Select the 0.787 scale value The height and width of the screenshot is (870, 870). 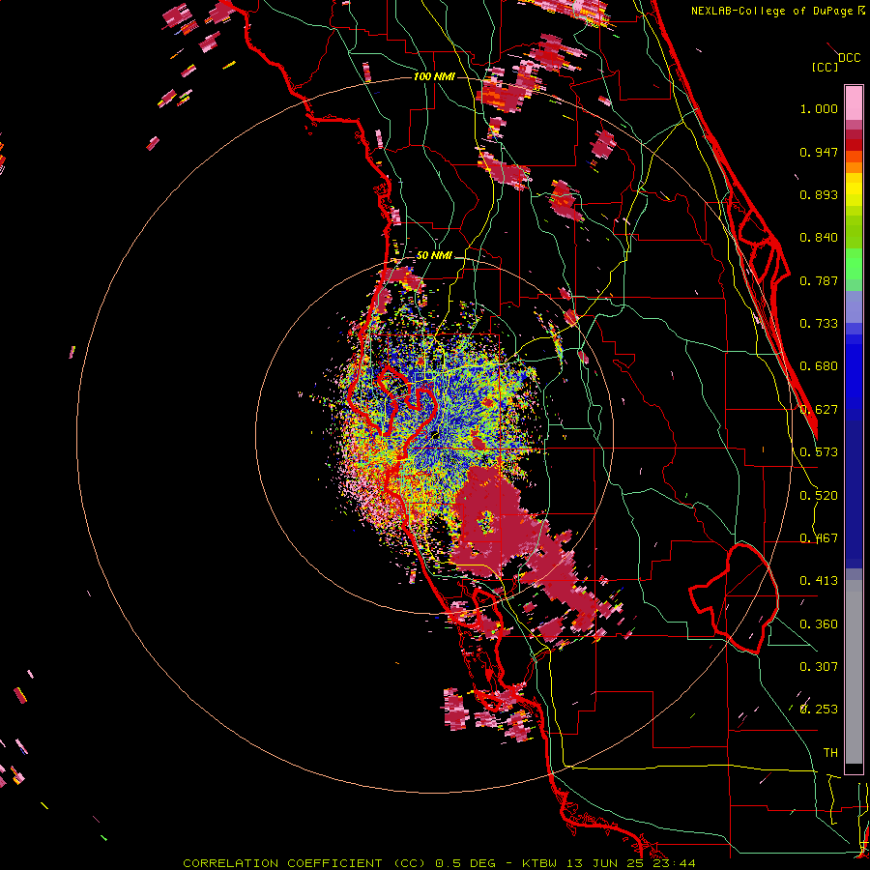point(819,280)
